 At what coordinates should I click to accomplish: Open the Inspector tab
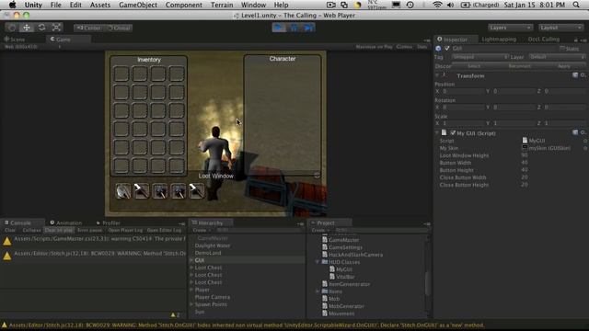click(x=456, y=40)
